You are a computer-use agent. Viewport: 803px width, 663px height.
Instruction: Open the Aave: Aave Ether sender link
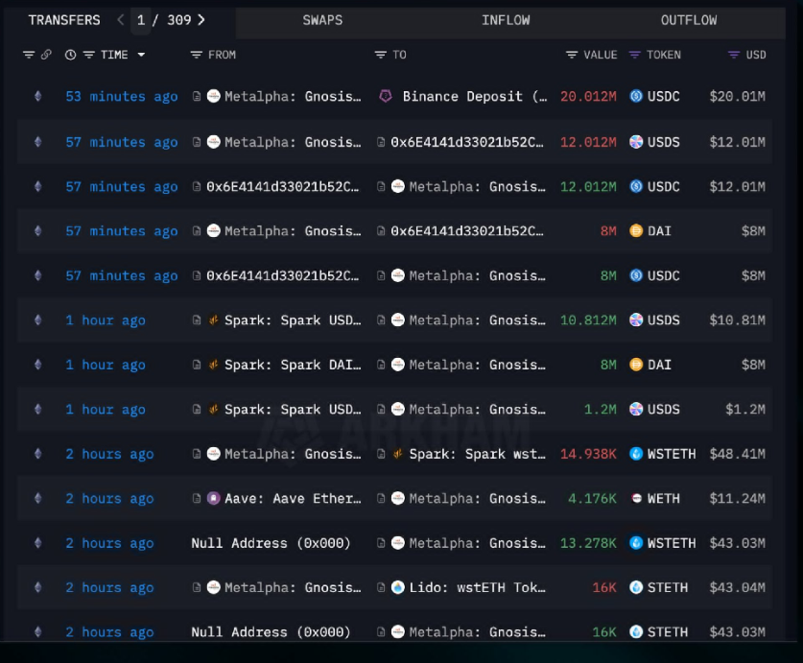point(293,499)
